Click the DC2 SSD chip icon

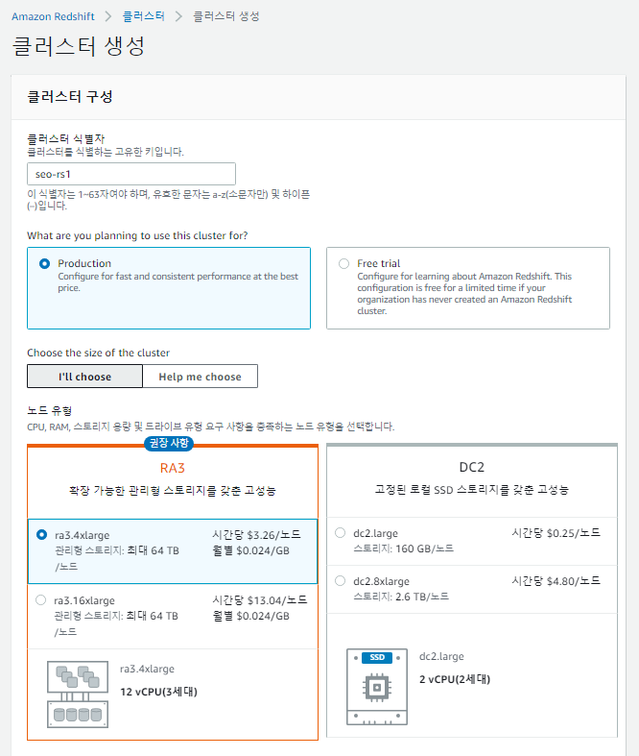coord(377,687)
